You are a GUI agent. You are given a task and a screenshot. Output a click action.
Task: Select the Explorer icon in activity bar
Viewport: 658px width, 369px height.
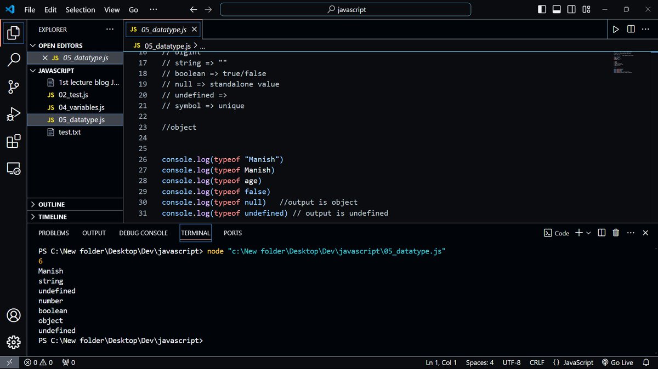point(13,32)
